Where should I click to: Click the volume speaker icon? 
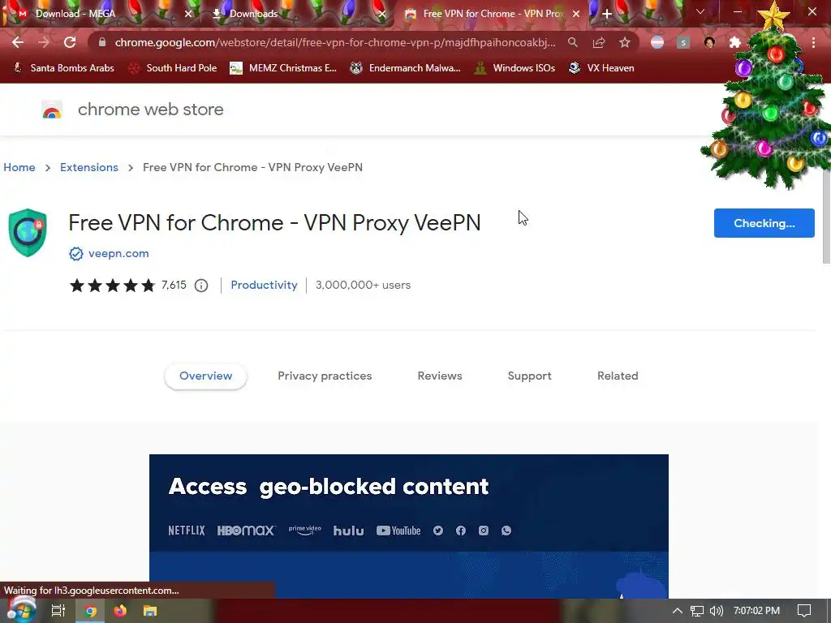716,611
